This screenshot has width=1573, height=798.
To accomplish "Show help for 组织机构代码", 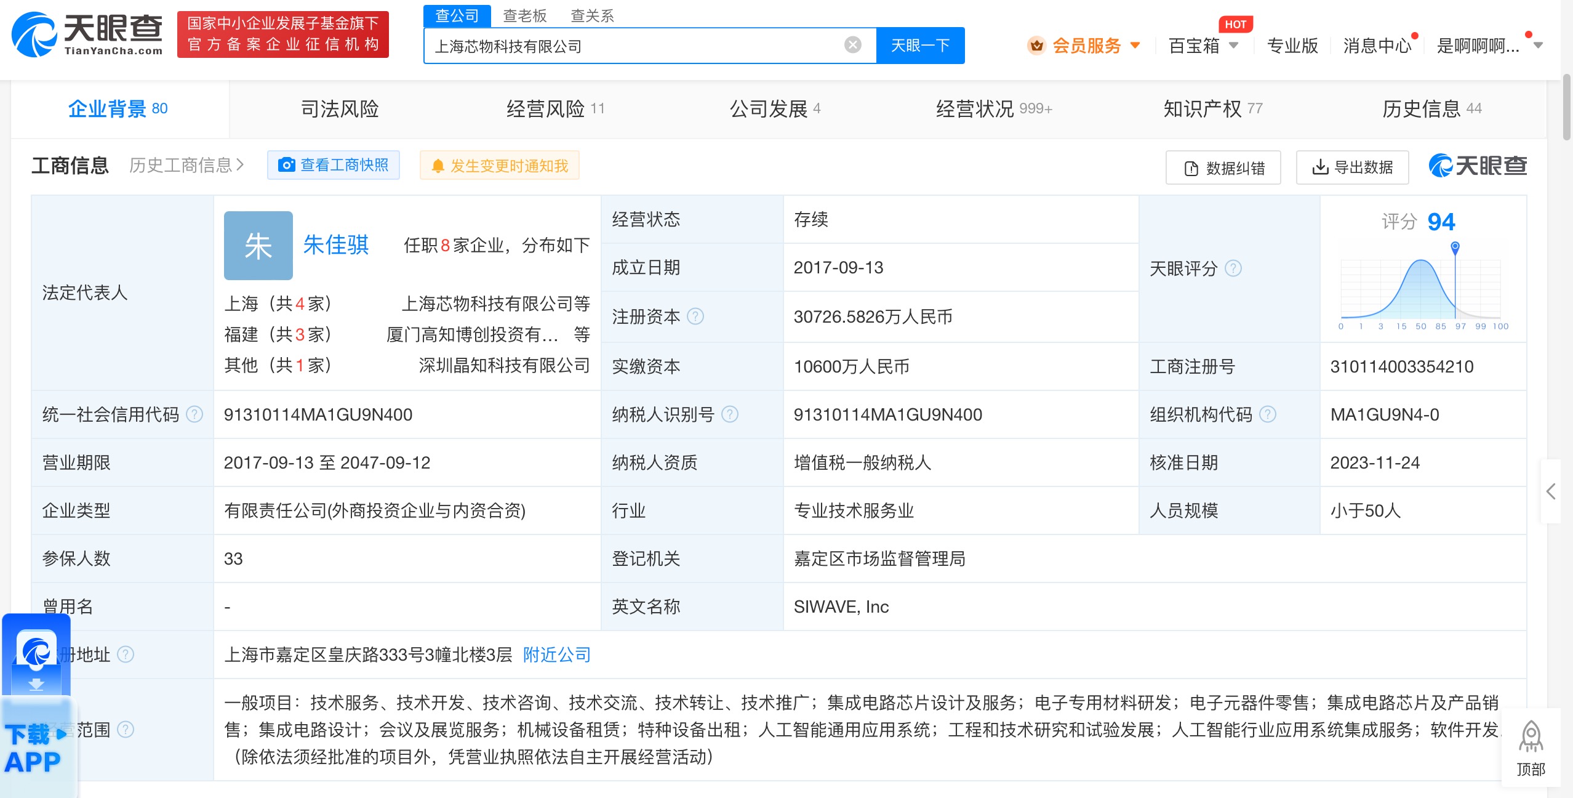I will tap(1268, 414).
